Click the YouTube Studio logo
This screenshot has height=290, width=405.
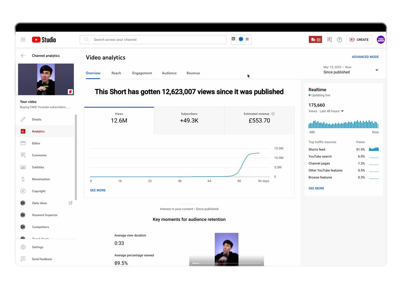[44, 40]
